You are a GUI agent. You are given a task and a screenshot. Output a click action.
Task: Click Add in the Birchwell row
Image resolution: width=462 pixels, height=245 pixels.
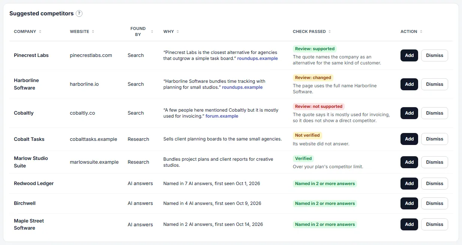(x=409, y=203)
